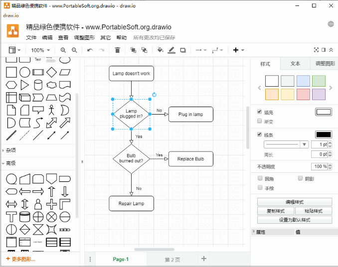Toggle the 线条 line checkbox
Image resolution: width=338 pixels, height=267 pixels.
tap(260, 134)
